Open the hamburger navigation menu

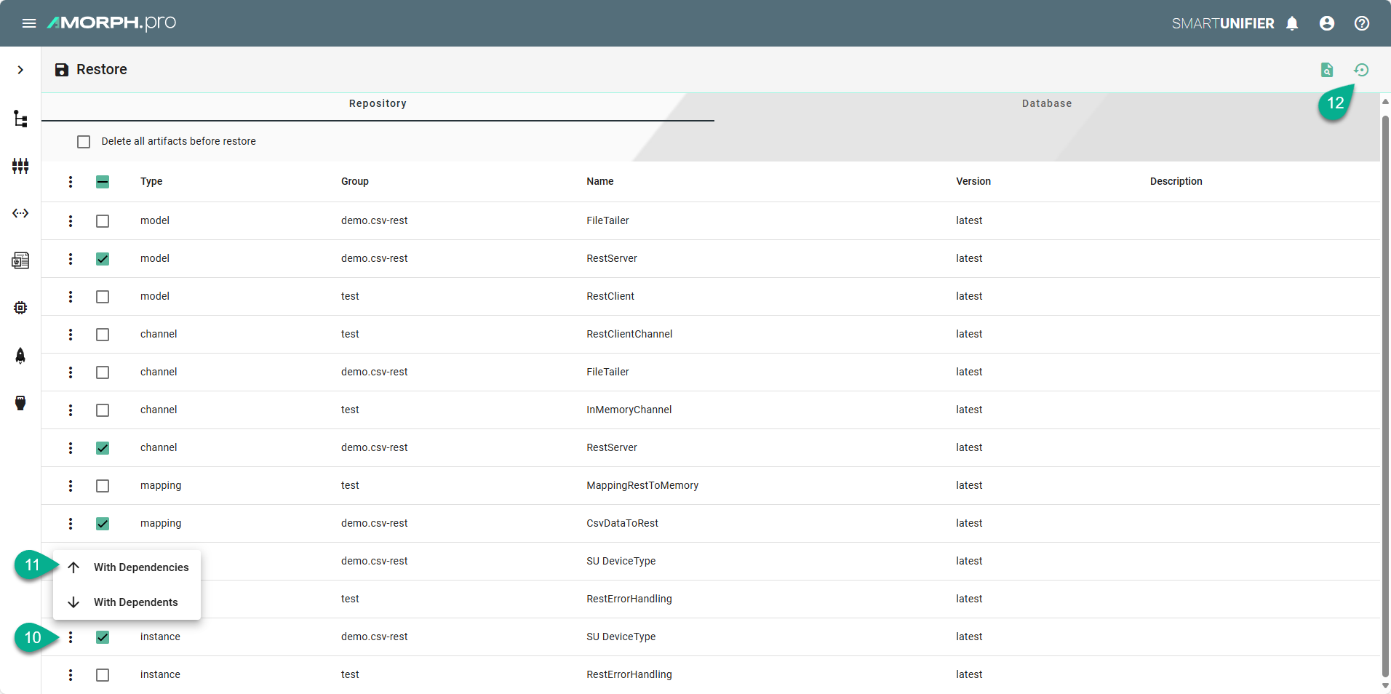[x=29, y=23]
